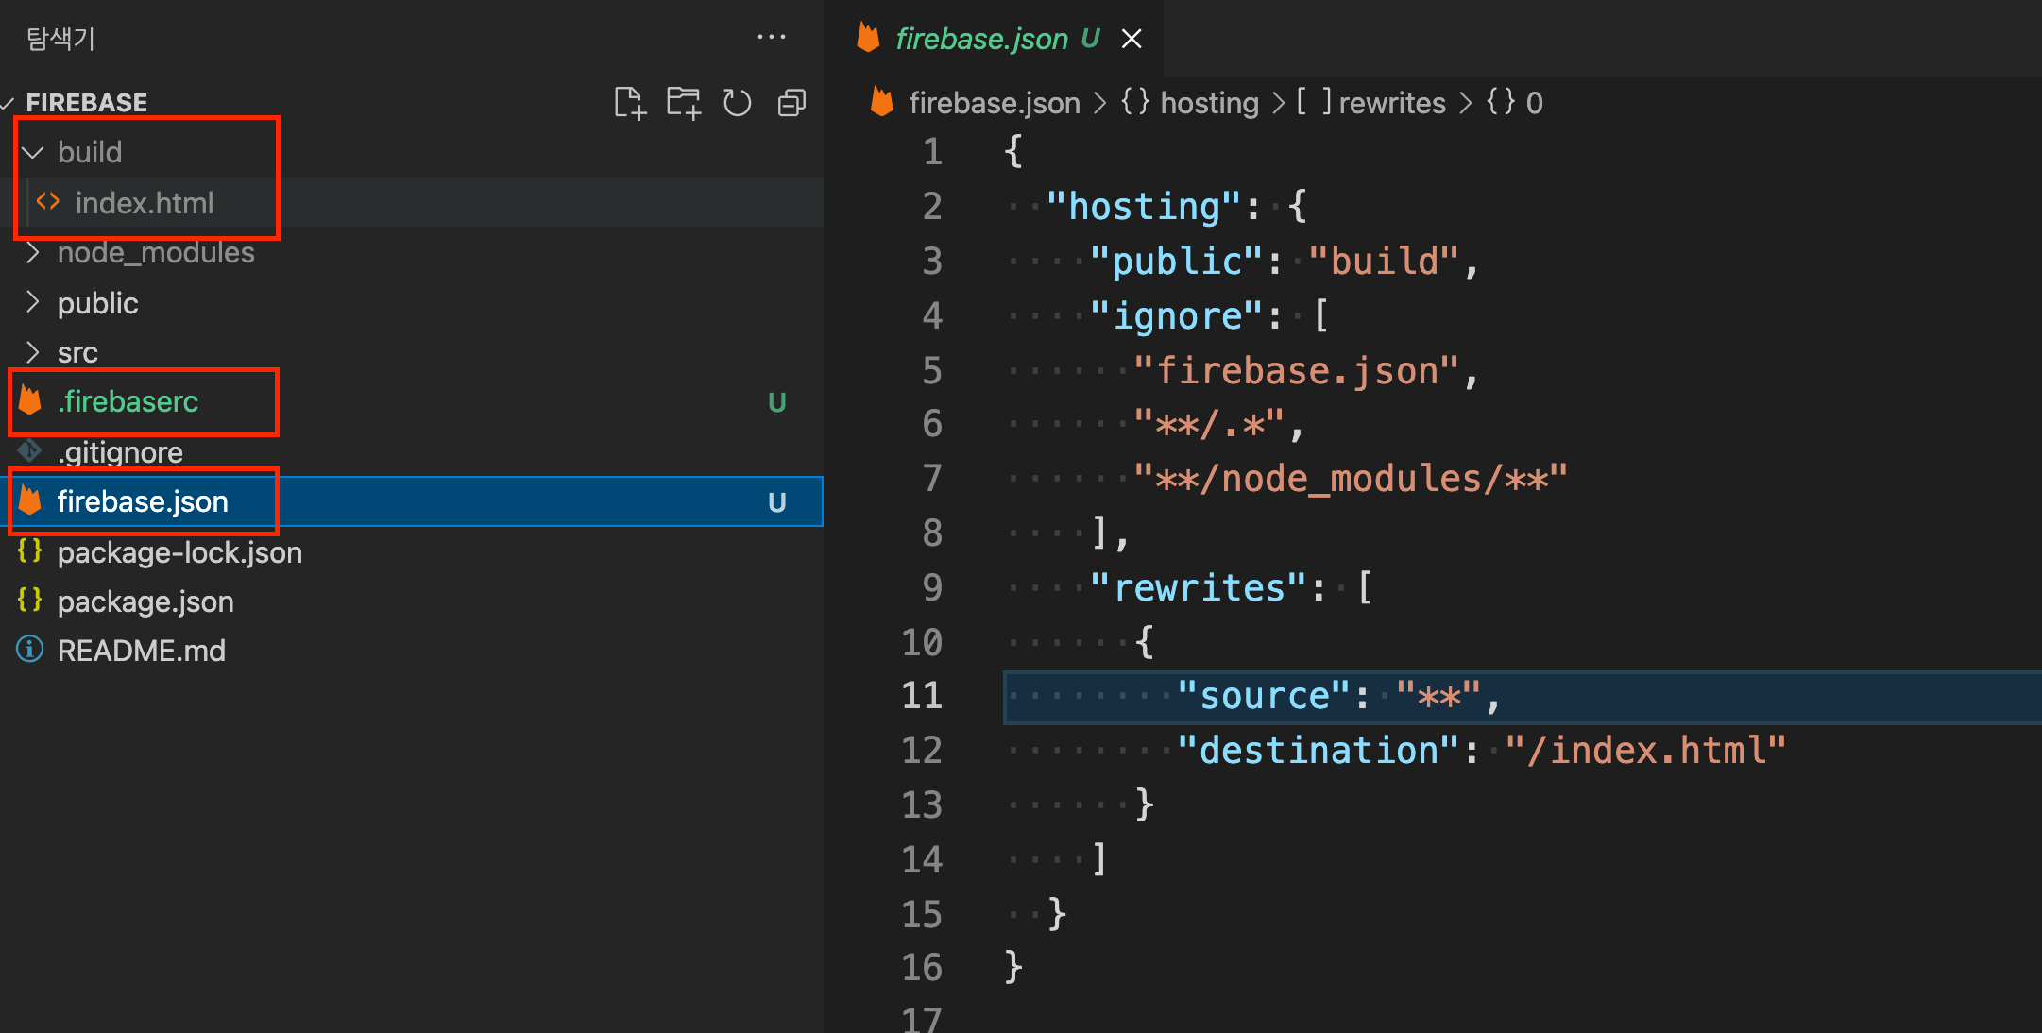Click the git icon beside .gitignore
Viewport: 2042px width, 1033px height.
(x=29, y=451)
